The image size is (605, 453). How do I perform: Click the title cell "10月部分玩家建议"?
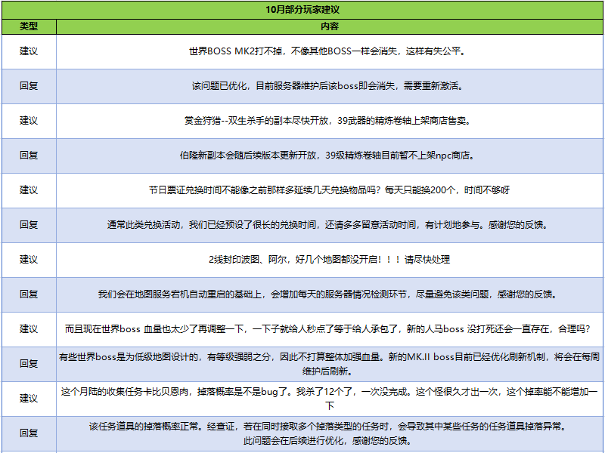[302, 10]
